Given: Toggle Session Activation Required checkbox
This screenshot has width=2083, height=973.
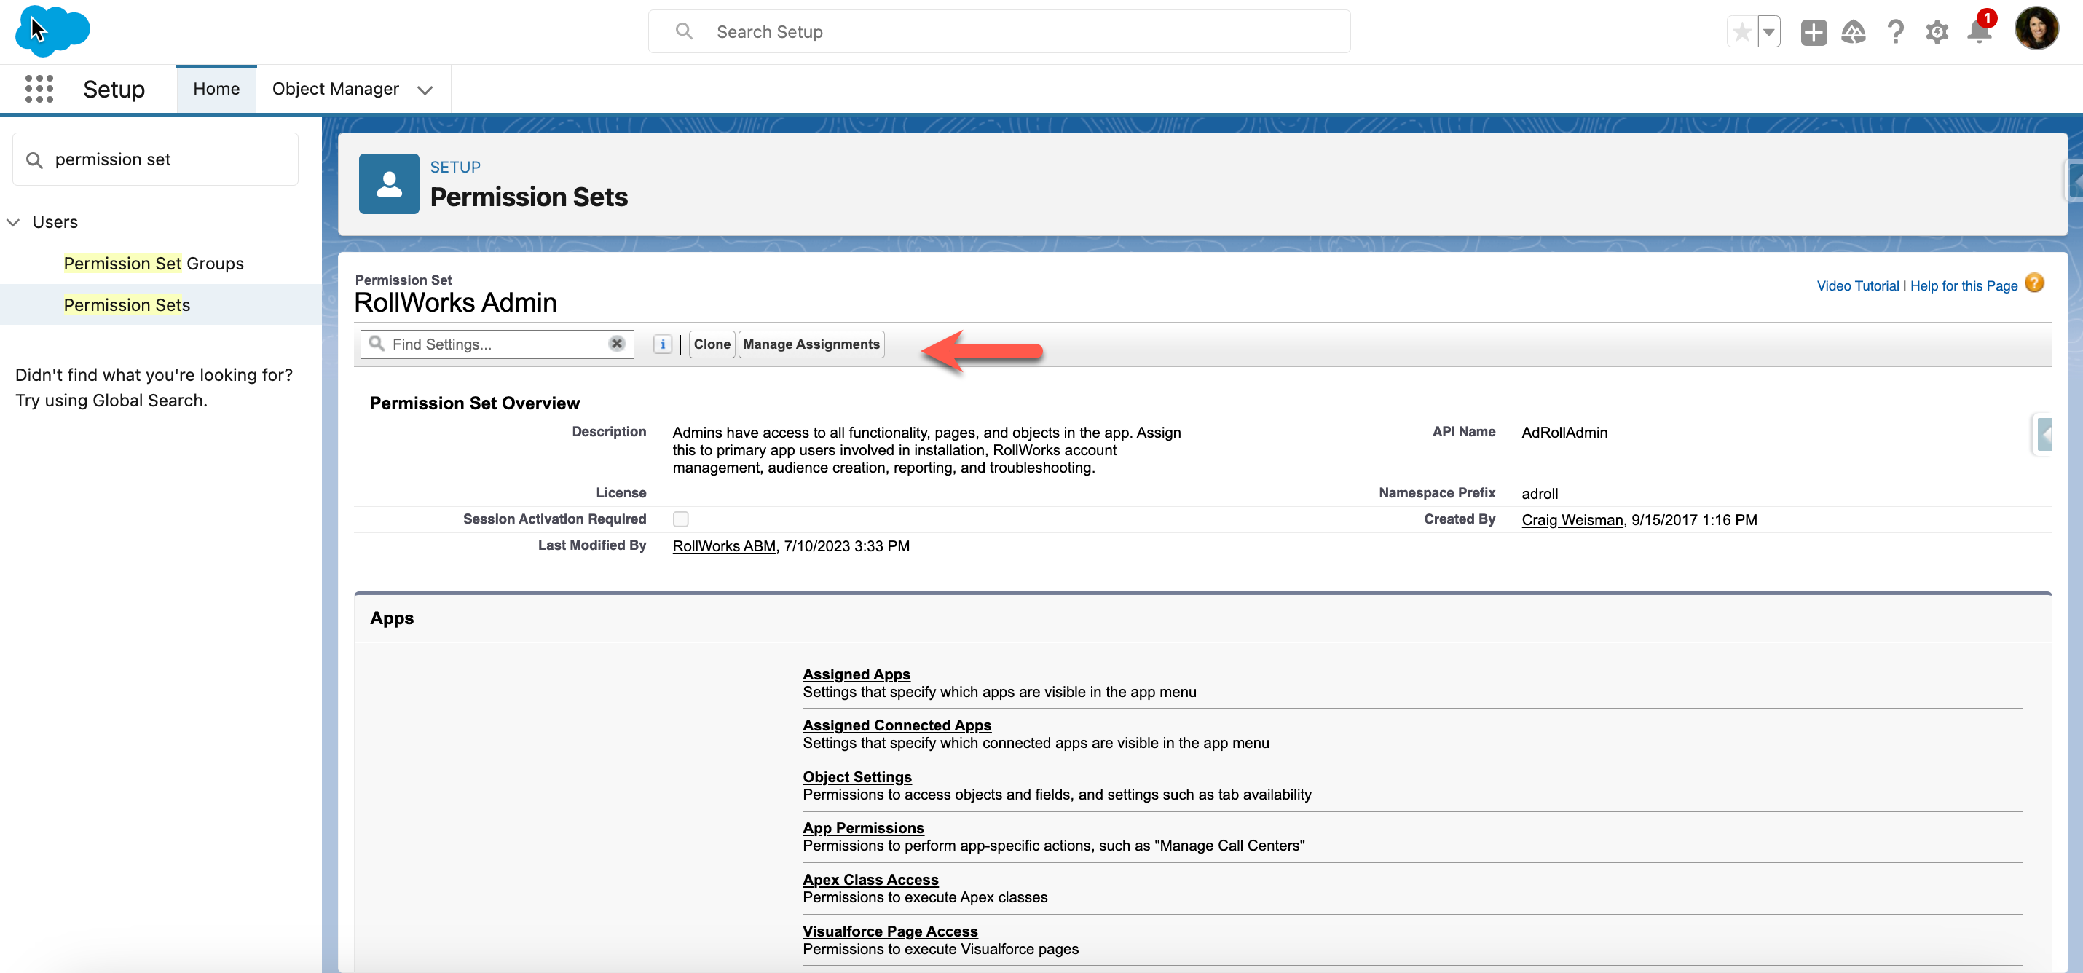Looking at the screenshot, I should click(x=681, y=519).
